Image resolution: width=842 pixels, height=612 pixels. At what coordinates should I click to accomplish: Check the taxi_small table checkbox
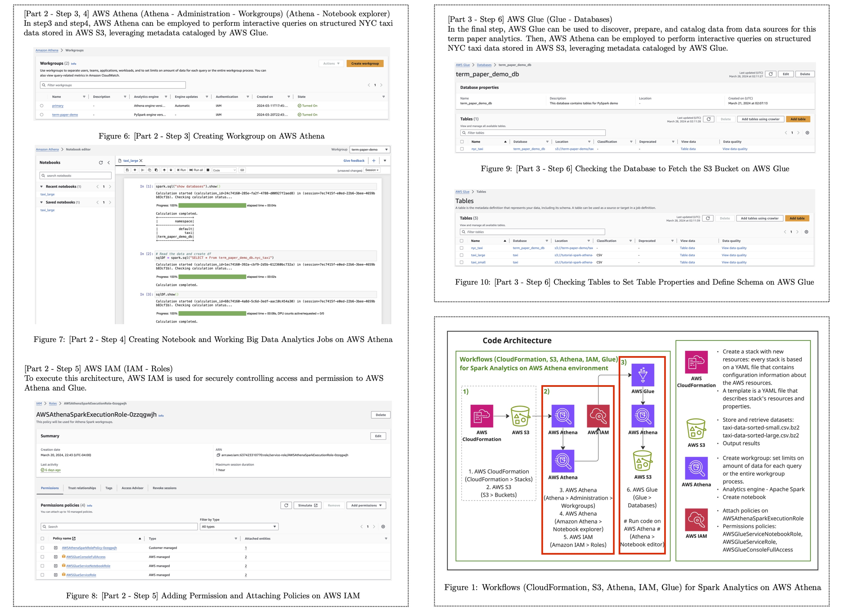tap(461, 262)
